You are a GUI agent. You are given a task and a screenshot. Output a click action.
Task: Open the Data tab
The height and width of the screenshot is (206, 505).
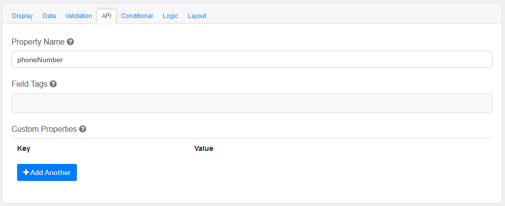(x=49, y=16)
